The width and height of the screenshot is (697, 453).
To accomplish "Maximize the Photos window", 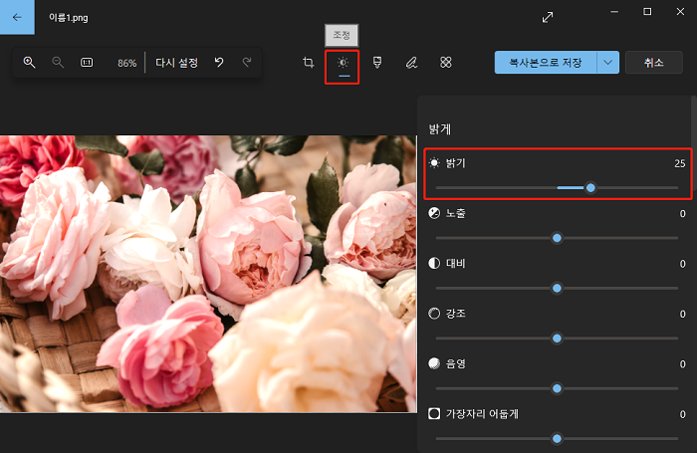I will point(647,12).
